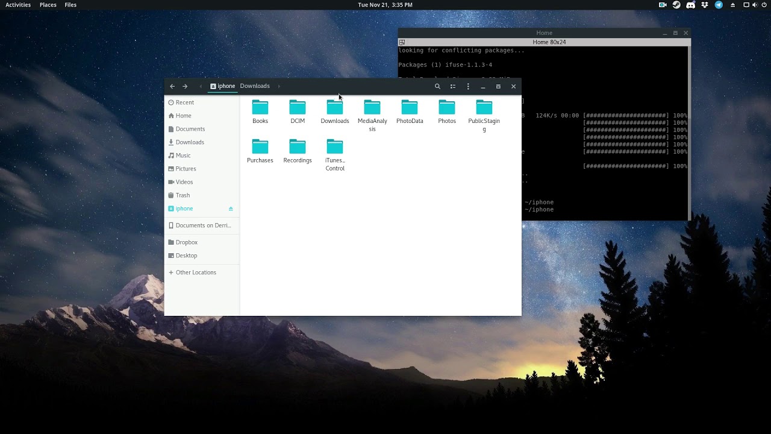Click the Telegram tray icon
Viewport: 771px width, 434px height.
tap(719, 5)
